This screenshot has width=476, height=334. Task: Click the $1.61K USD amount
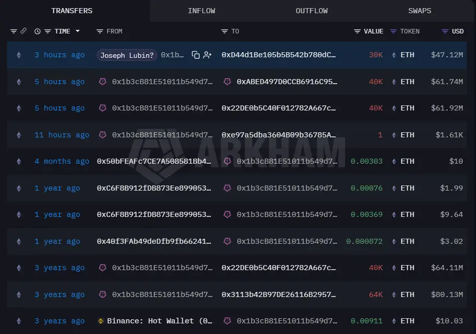[449, 135]
